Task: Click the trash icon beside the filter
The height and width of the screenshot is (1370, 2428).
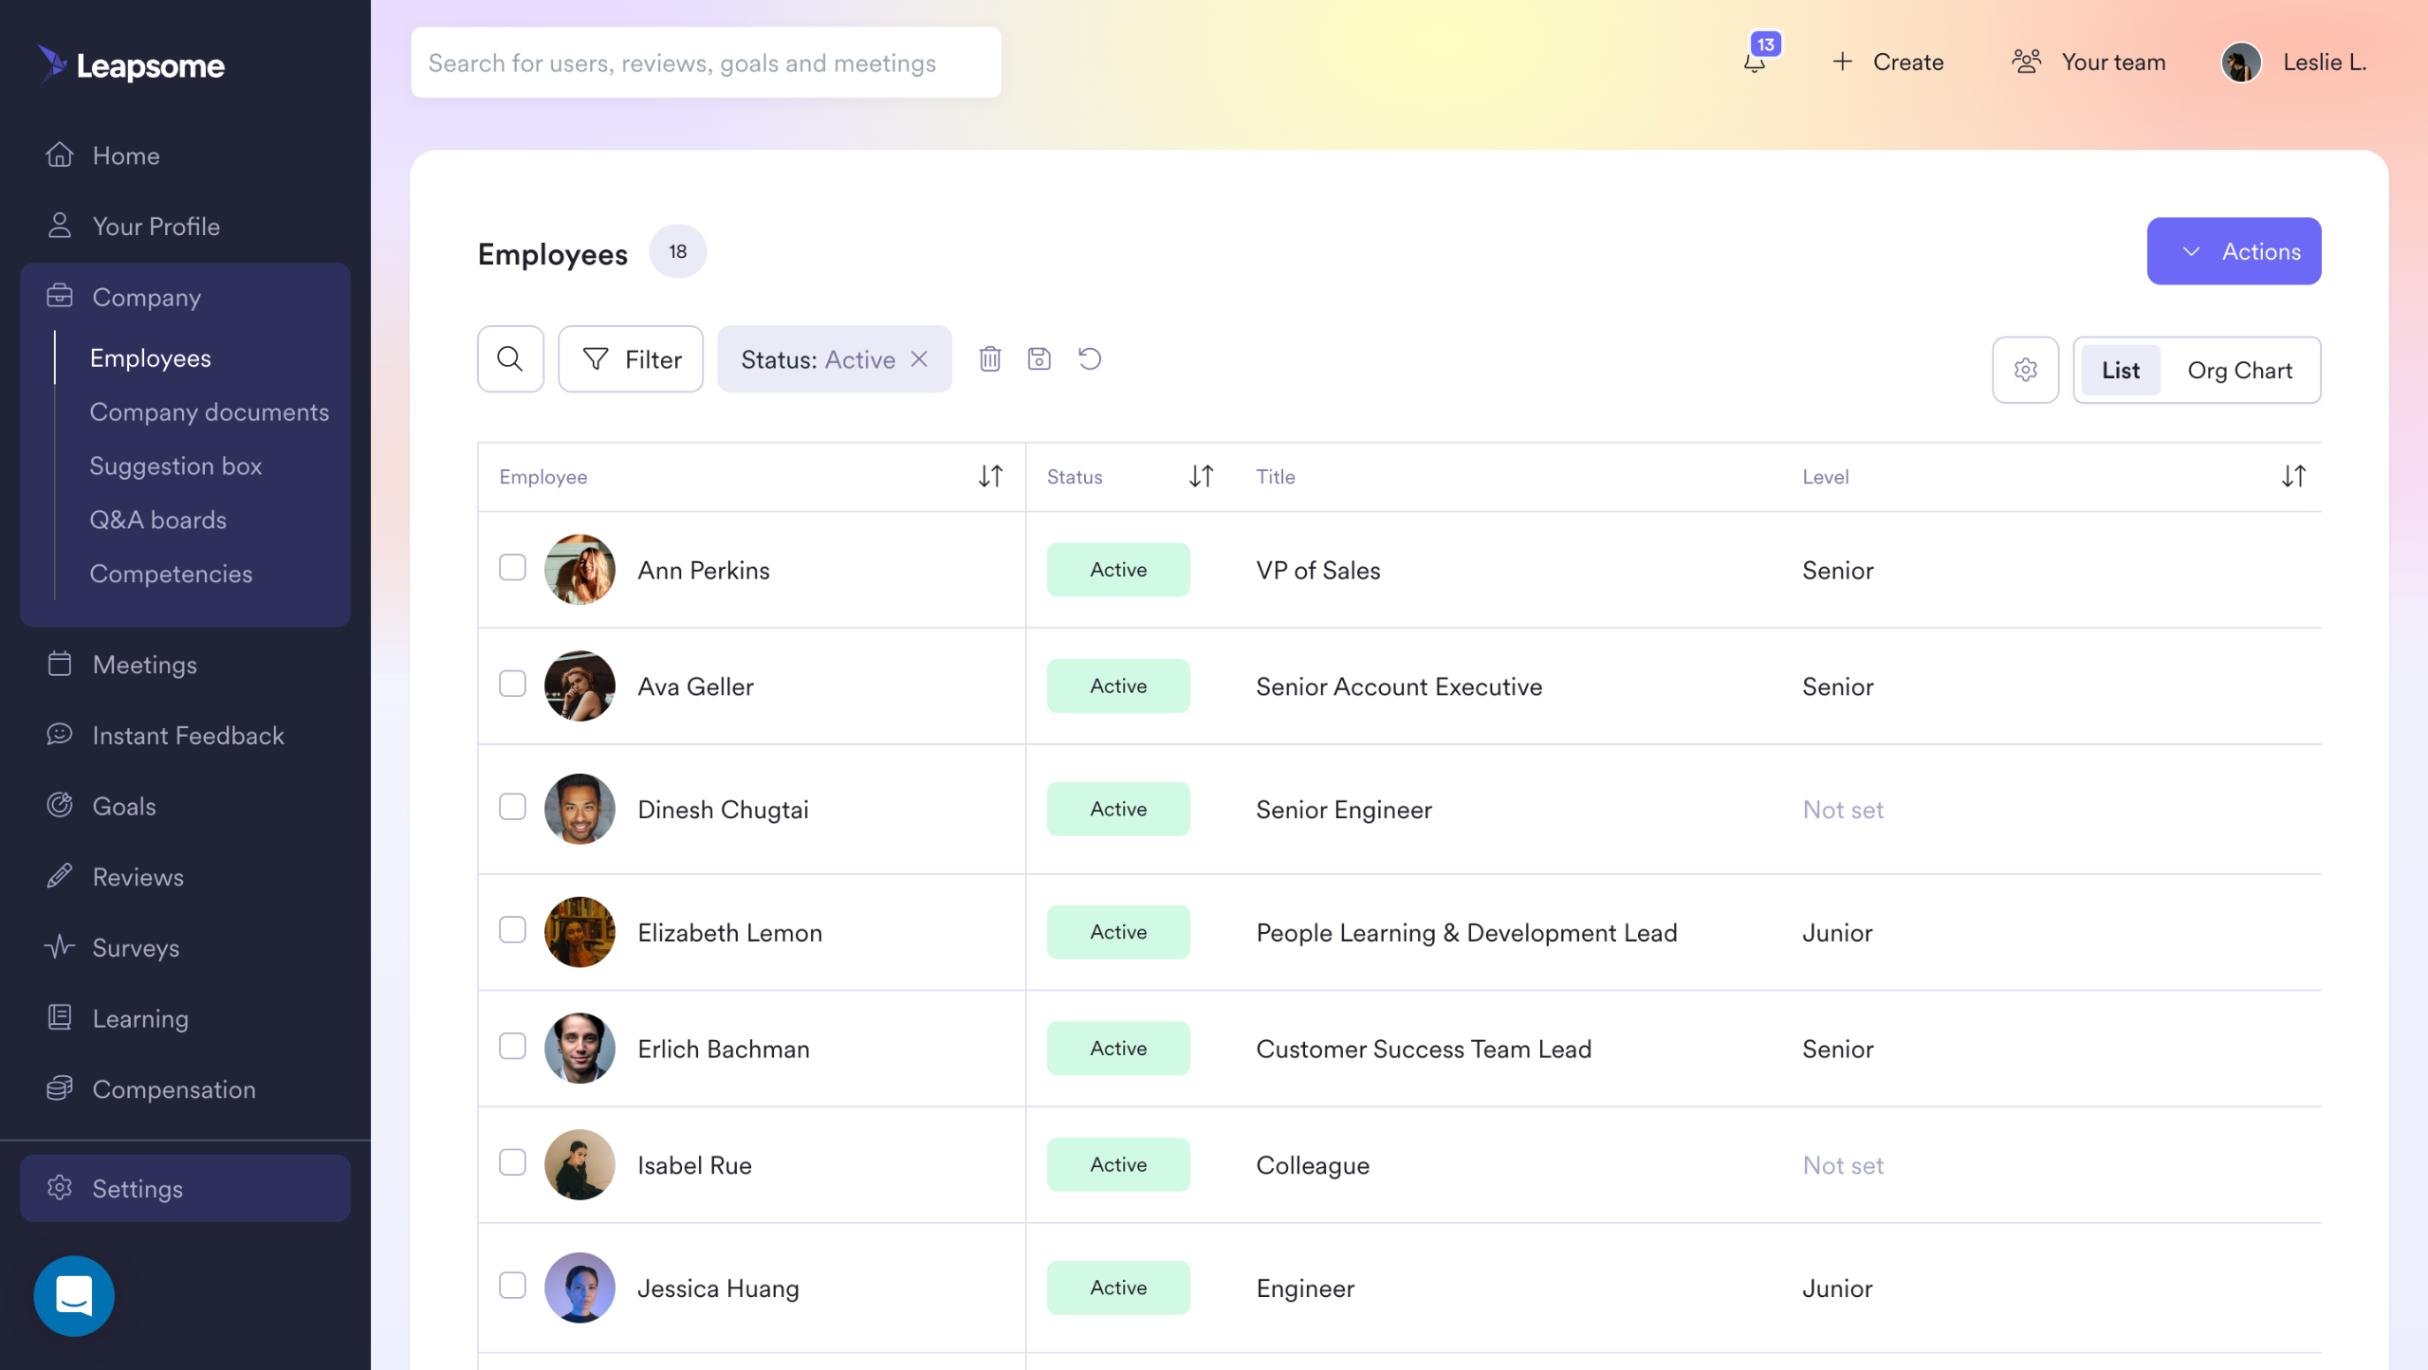Action: [989, 359]
